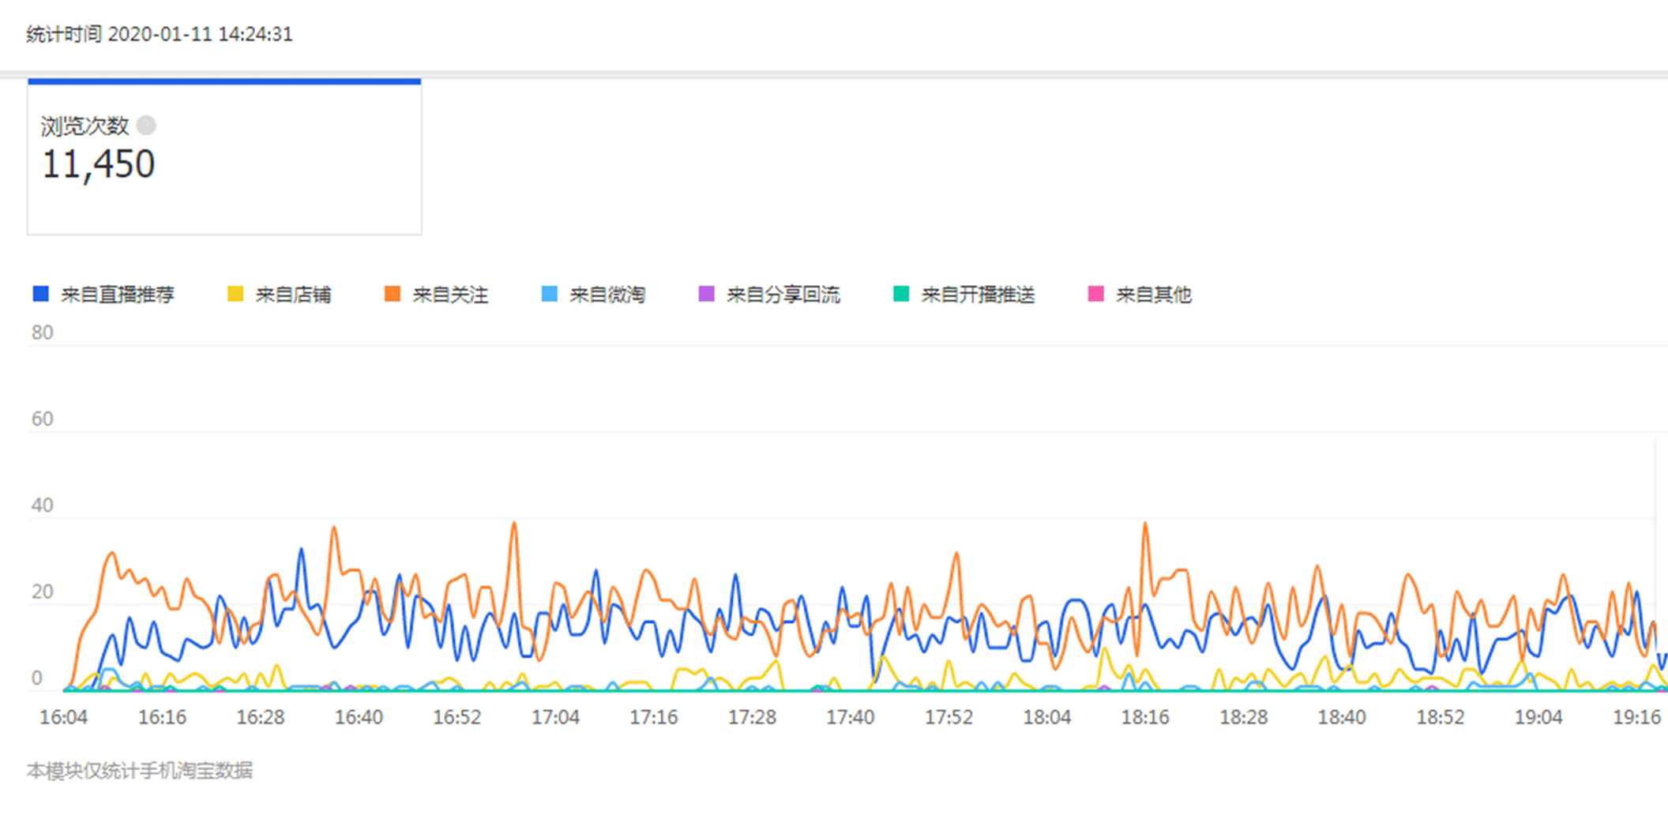1668x834 pixels.
Task: Toggle the light blue 来自微淘 legend marker
Action: [x=549, y=295]
